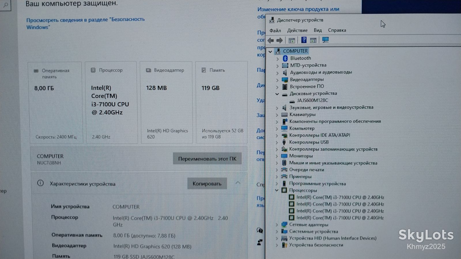Click the scan for hardware changes monitor icon
The image size is (461, 259).
pos(326,40)
